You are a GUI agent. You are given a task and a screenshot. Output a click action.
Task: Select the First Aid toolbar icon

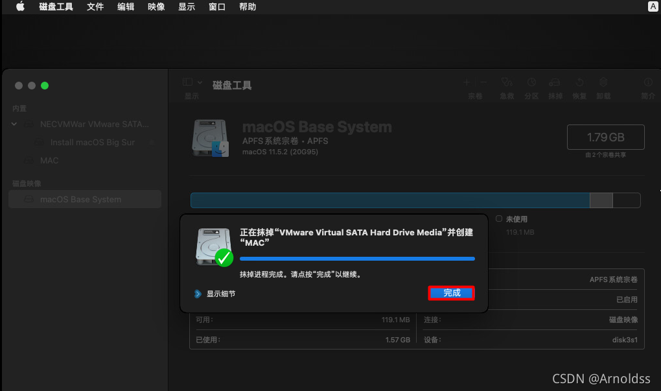point(507,82)
